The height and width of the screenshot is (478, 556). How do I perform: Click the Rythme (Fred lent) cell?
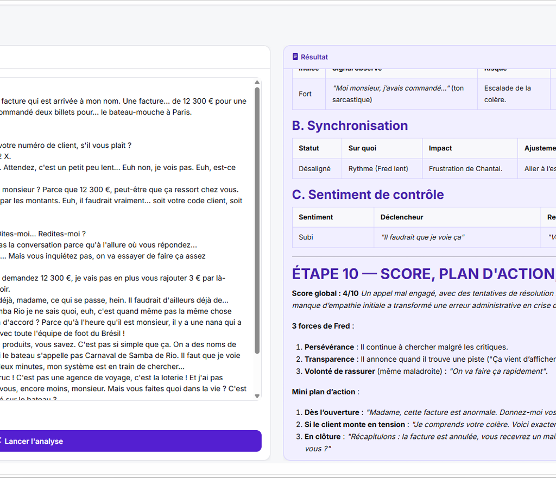pyautogui.click(x=382, y=169)
